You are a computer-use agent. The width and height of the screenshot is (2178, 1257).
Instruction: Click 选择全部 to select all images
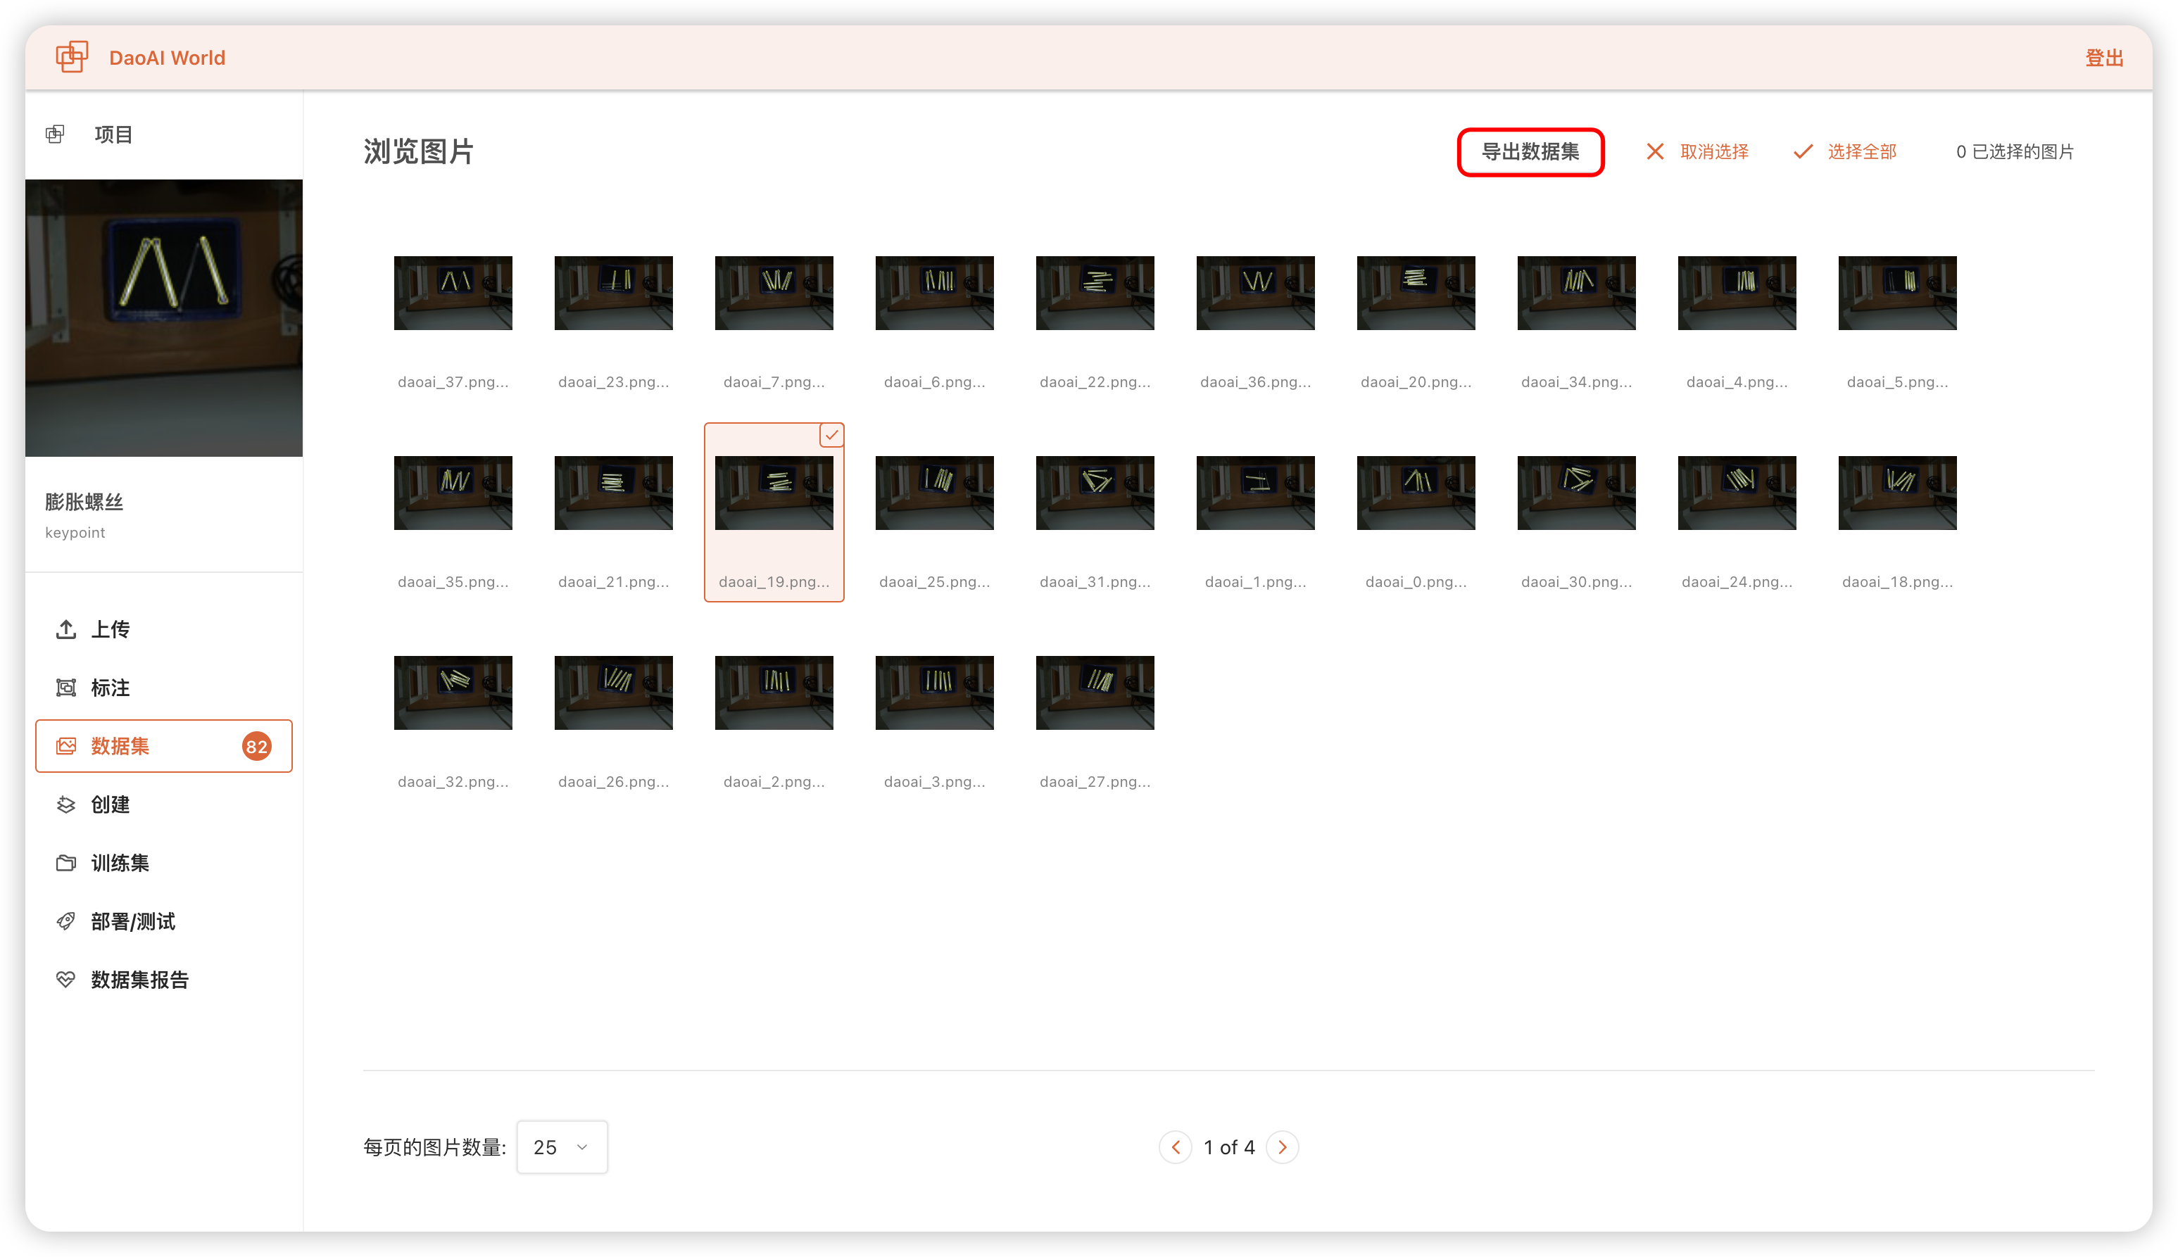1845,151
